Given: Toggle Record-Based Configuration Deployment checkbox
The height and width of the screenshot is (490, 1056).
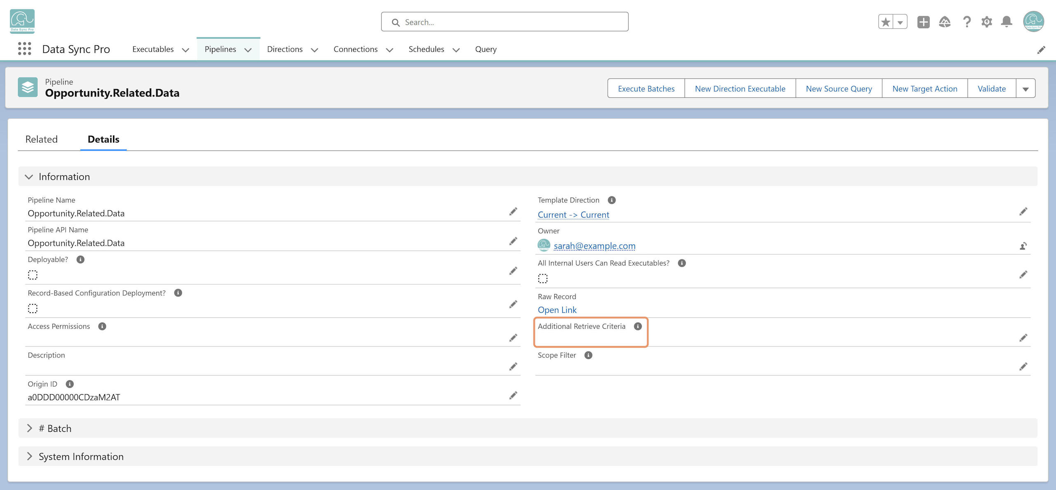Looking at the screenshot, I should (x=33, y=309).
